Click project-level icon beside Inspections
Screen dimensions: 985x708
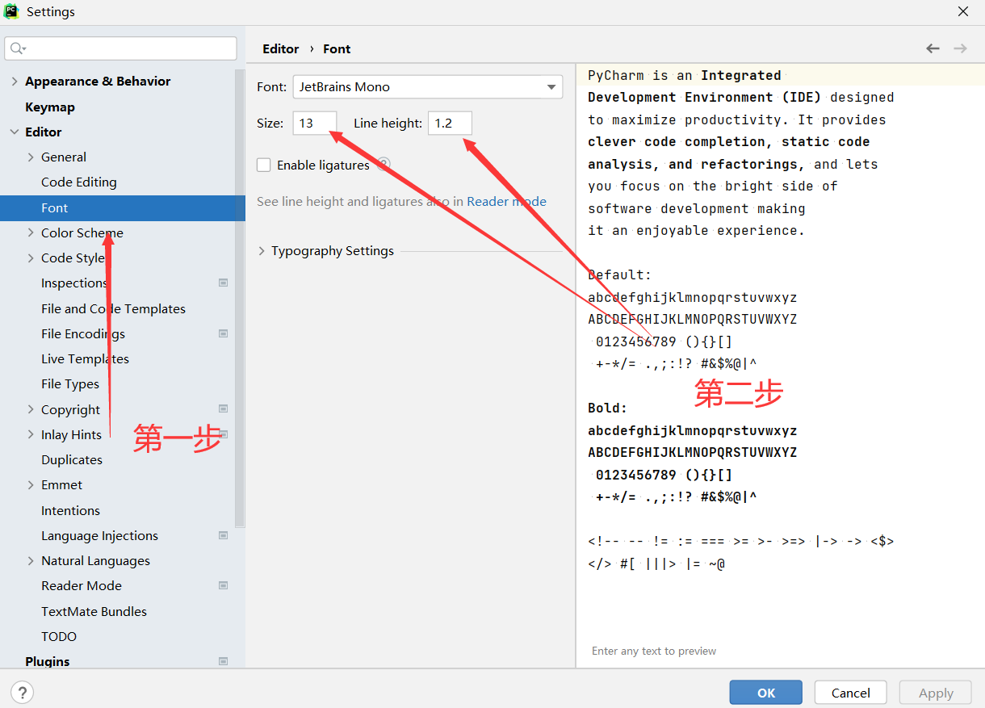coord(224,283)
